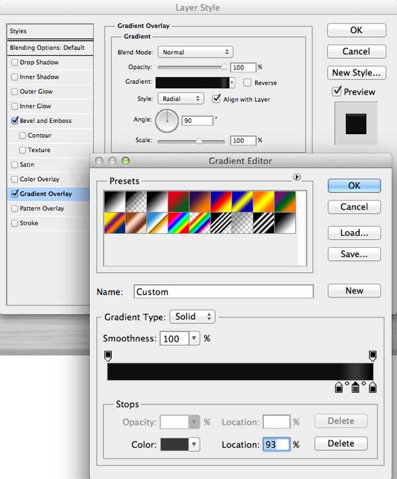Pick the blue-red-yellow gradient preset

tap(221, 202)
